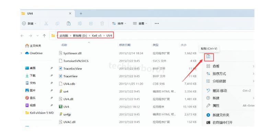275x135 pixels.
Task: Click the cut (scissors) toolbar icon
Action: 46,23
